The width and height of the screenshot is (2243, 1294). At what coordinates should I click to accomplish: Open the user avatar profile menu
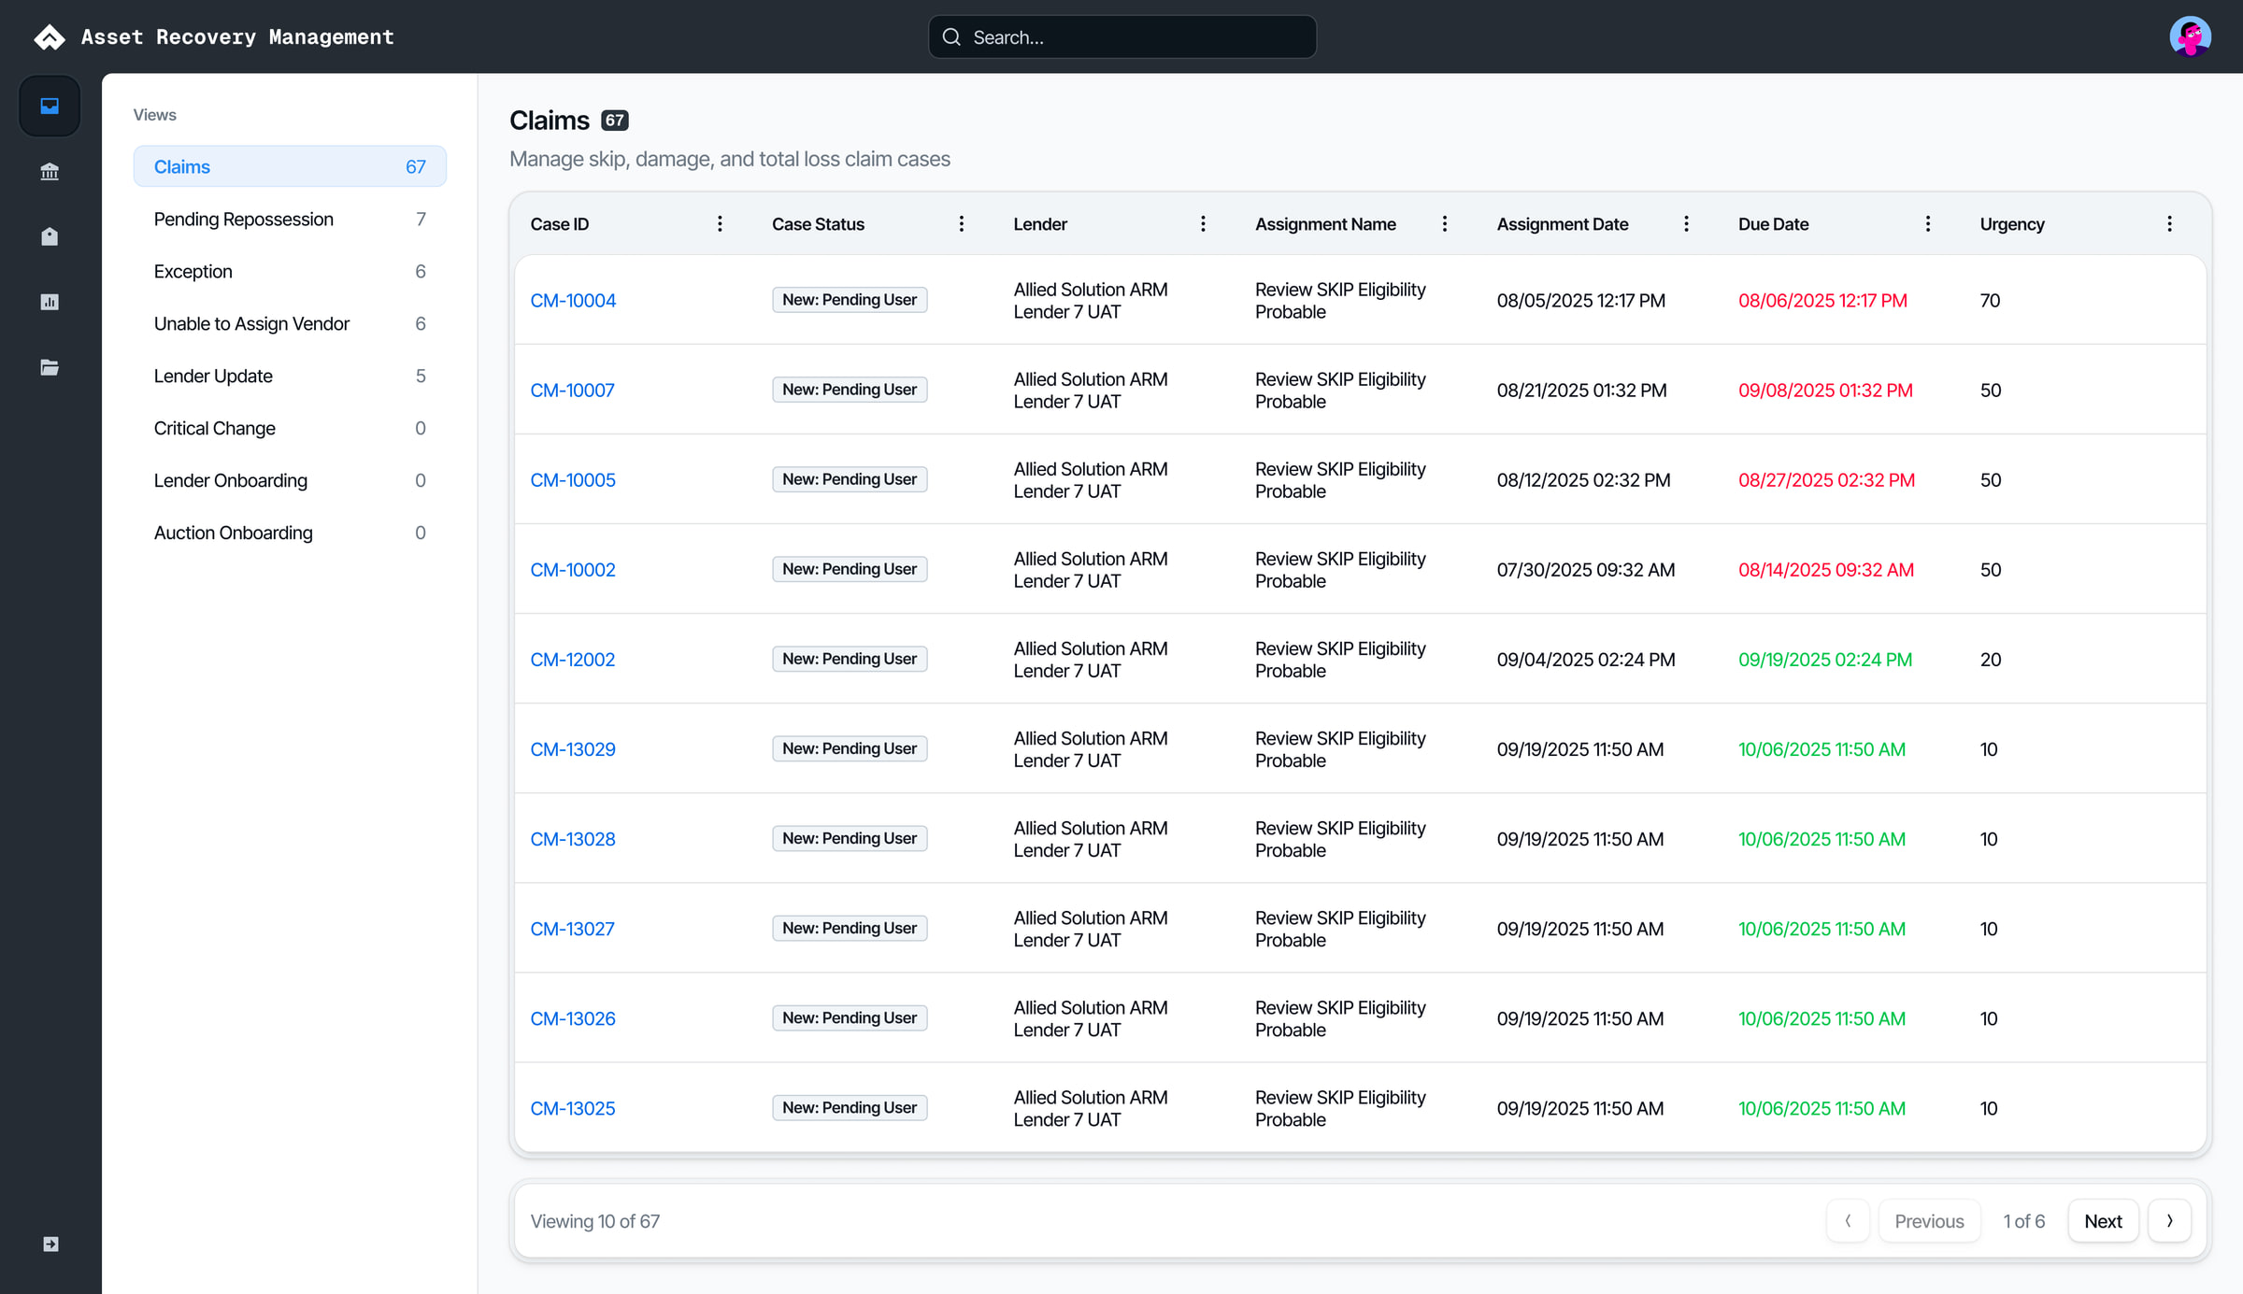point(2190,36)
